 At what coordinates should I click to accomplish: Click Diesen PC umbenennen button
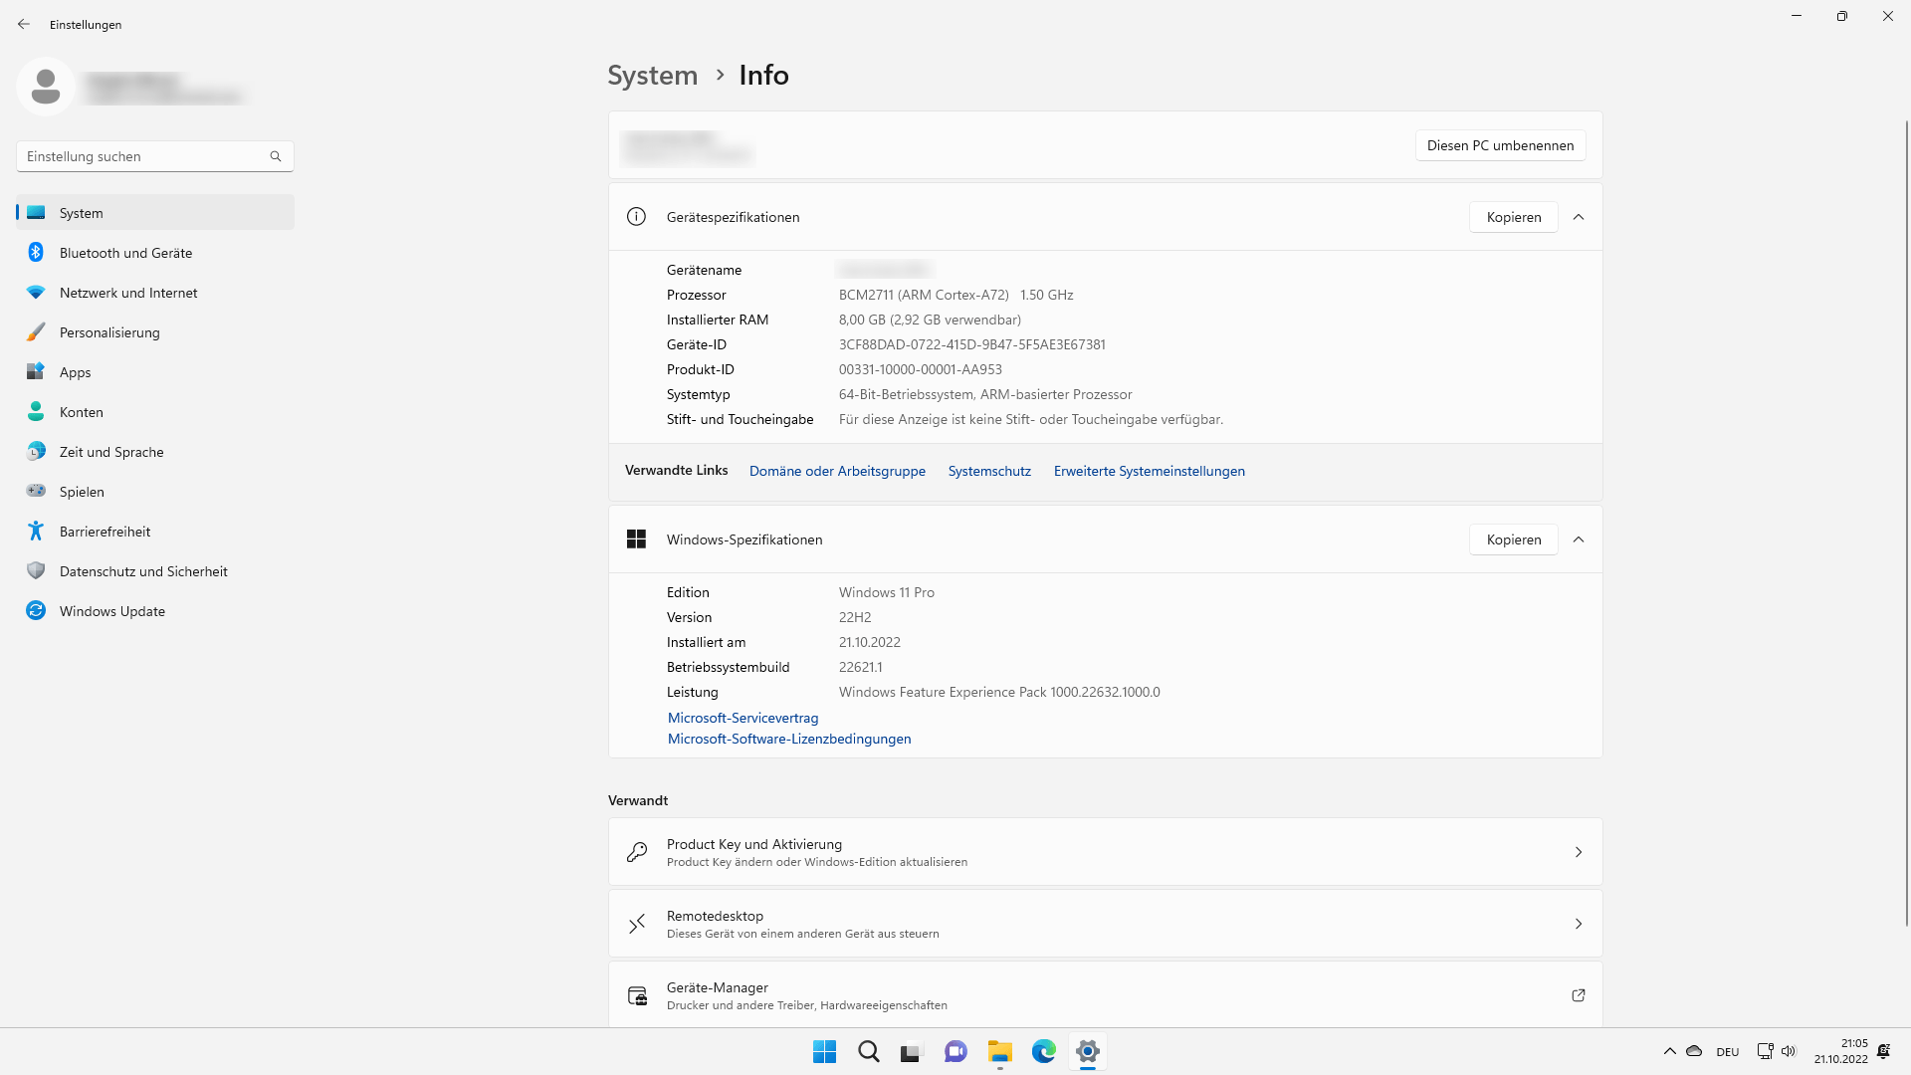click(x=1500, y=145)
